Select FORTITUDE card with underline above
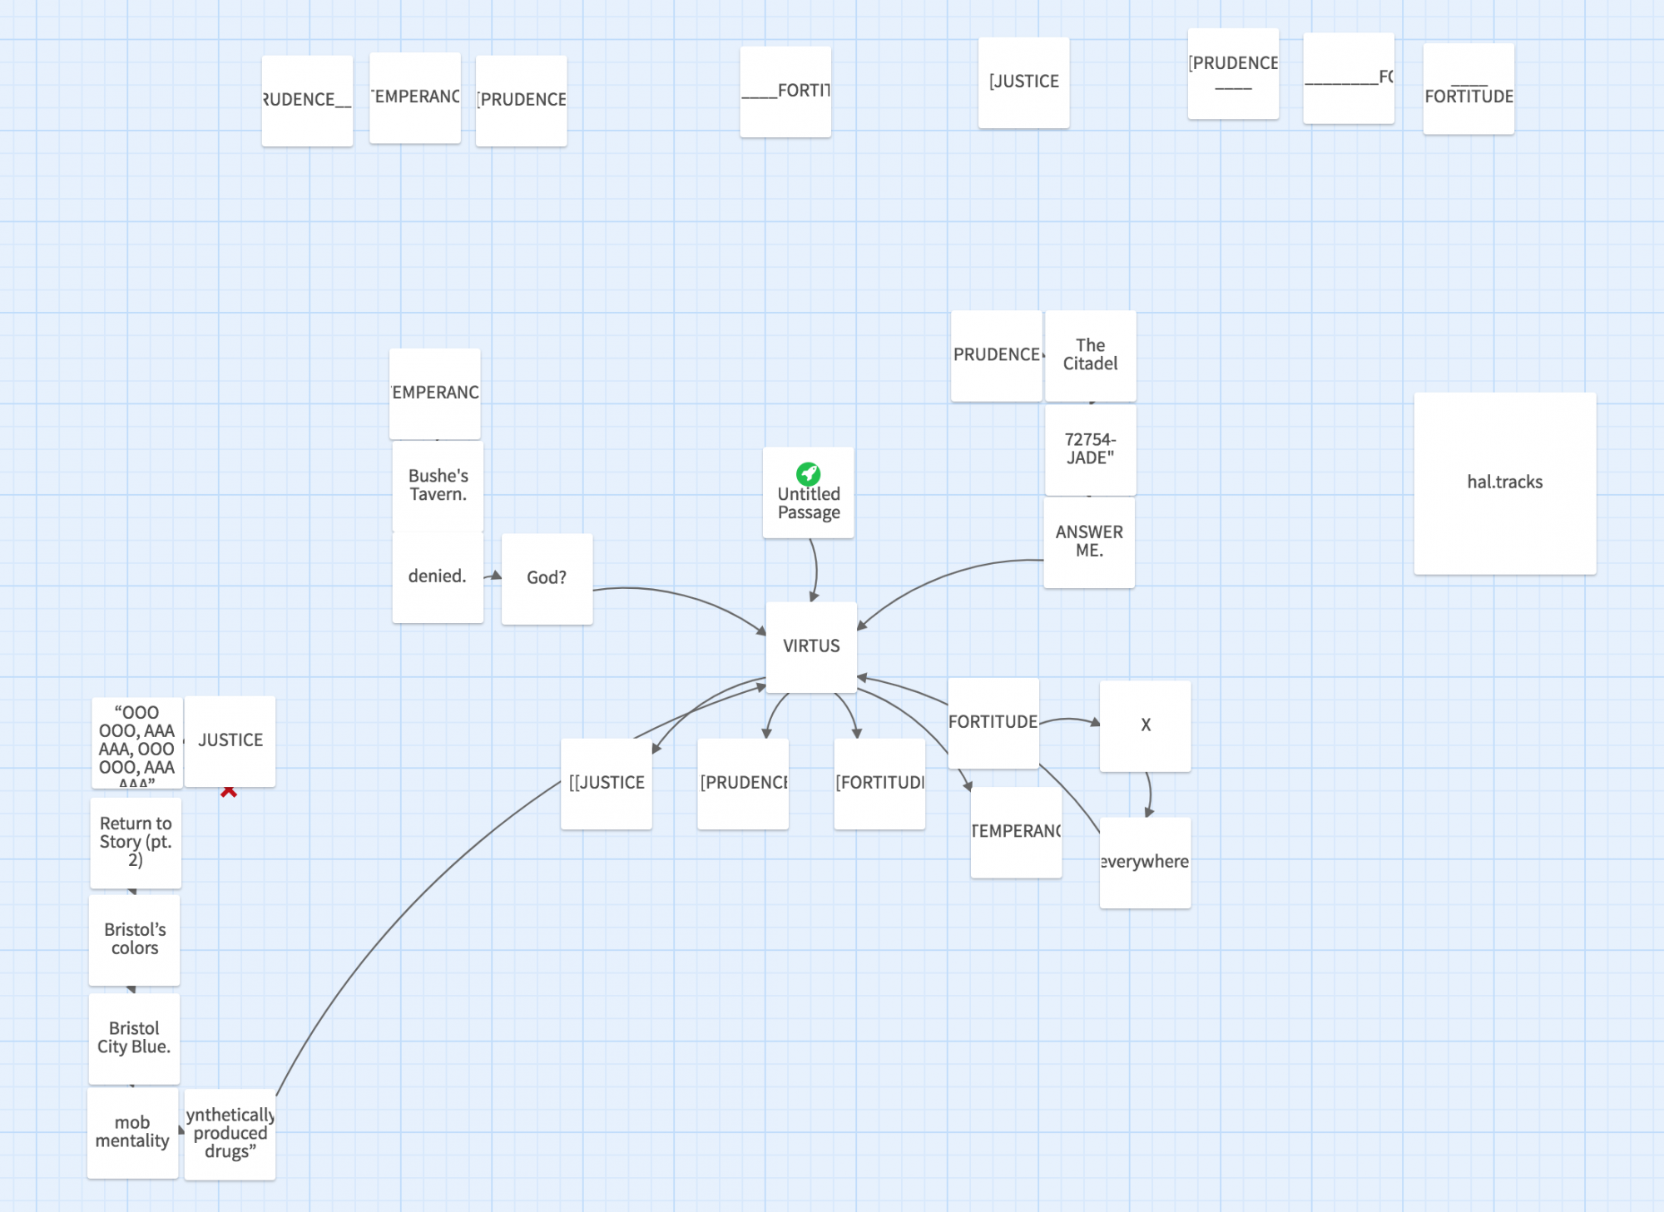This screenshot has width=1664, height=1212. 1468,88
